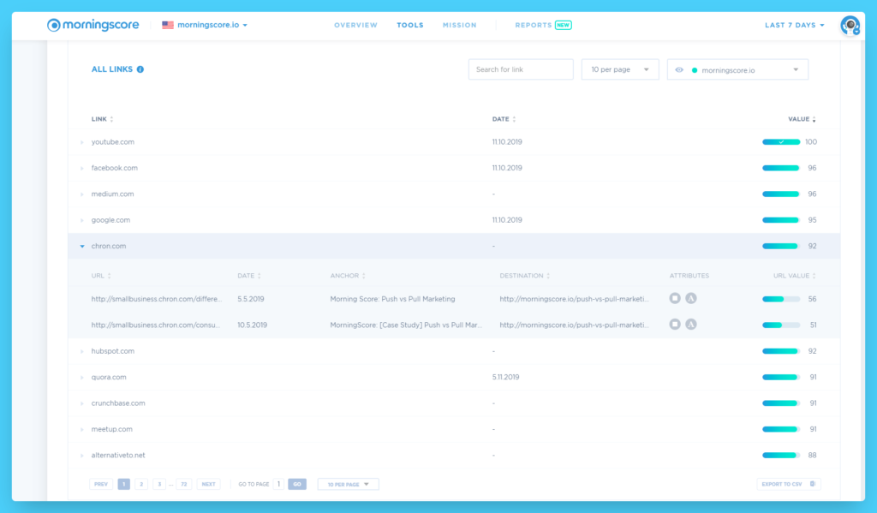
Task: Toggle the eye visibility icon beside morningscore.io
Action: point(679,70)
